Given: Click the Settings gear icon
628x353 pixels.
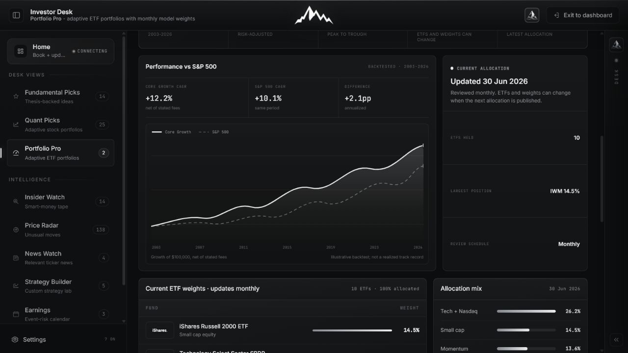Looking at the screenshot, I should click(x=15, y=339).
